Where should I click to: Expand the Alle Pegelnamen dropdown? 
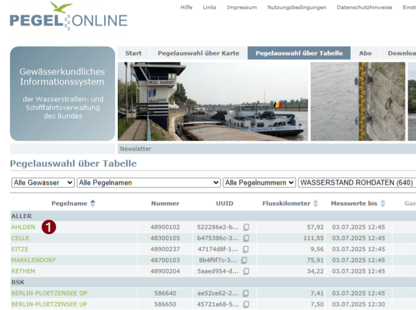coord(148,183)
